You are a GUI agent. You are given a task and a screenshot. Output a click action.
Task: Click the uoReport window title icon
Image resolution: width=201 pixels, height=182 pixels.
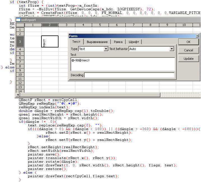[x=18, y=20]
